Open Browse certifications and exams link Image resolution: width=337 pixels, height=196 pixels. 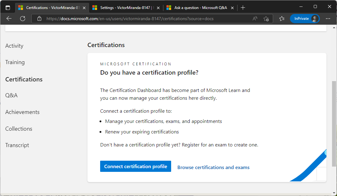coord(213,167)
